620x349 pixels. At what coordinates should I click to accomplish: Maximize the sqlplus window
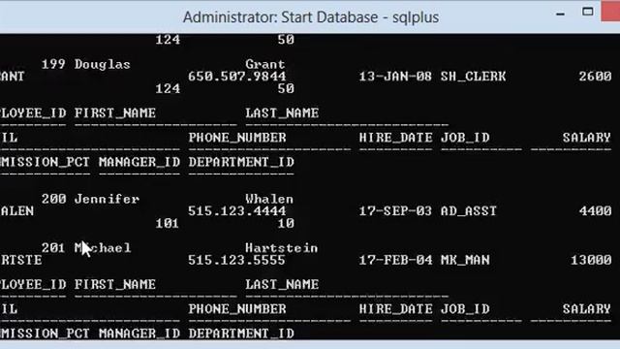(x=588, y=12)
